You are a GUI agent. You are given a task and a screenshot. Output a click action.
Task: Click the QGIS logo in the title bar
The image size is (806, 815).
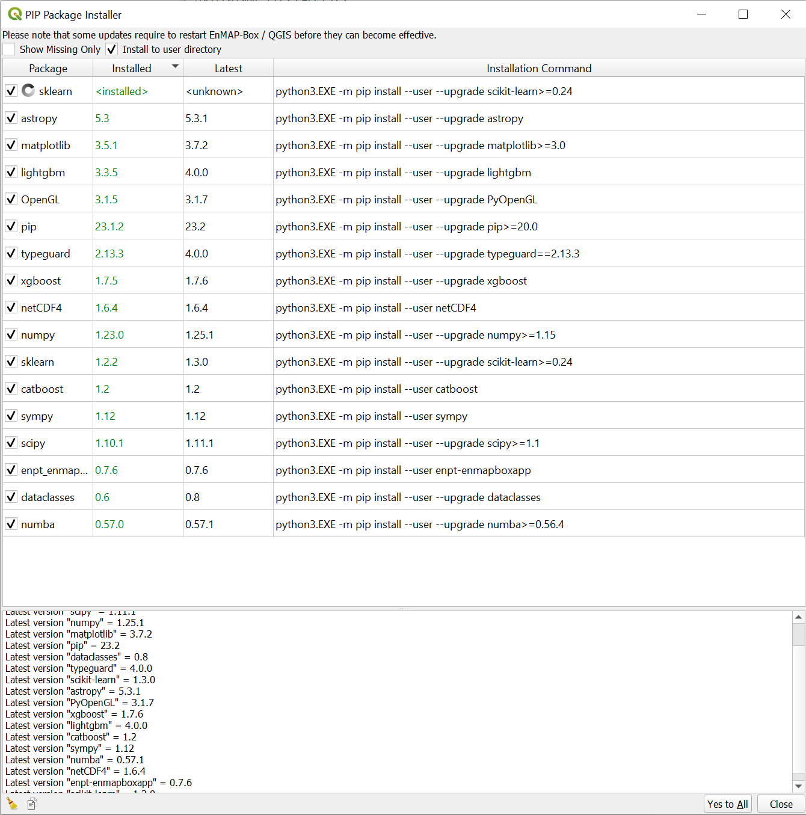(x=14, y=14)
